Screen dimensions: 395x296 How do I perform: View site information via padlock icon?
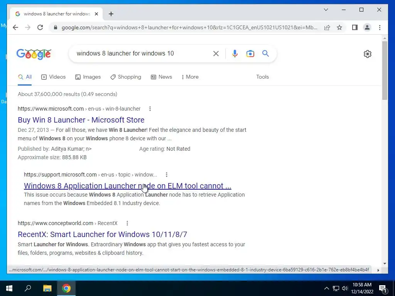tap(56, 27)
